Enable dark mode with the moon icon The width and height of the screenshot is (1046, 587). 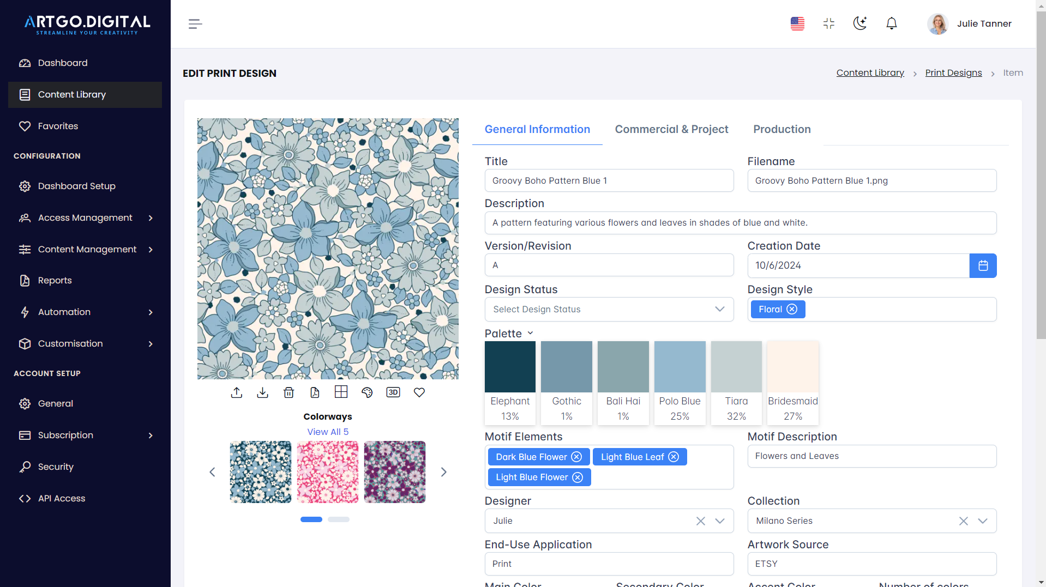pos(860,23)
